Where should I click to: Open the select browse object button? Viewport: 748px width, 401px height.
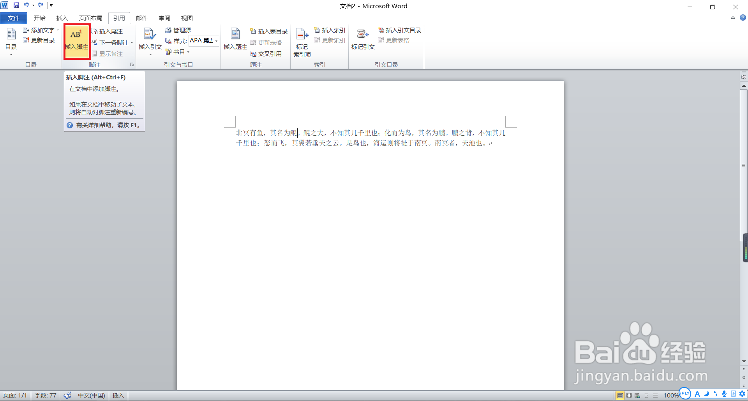pyautogui.click(x=744, y=377)
